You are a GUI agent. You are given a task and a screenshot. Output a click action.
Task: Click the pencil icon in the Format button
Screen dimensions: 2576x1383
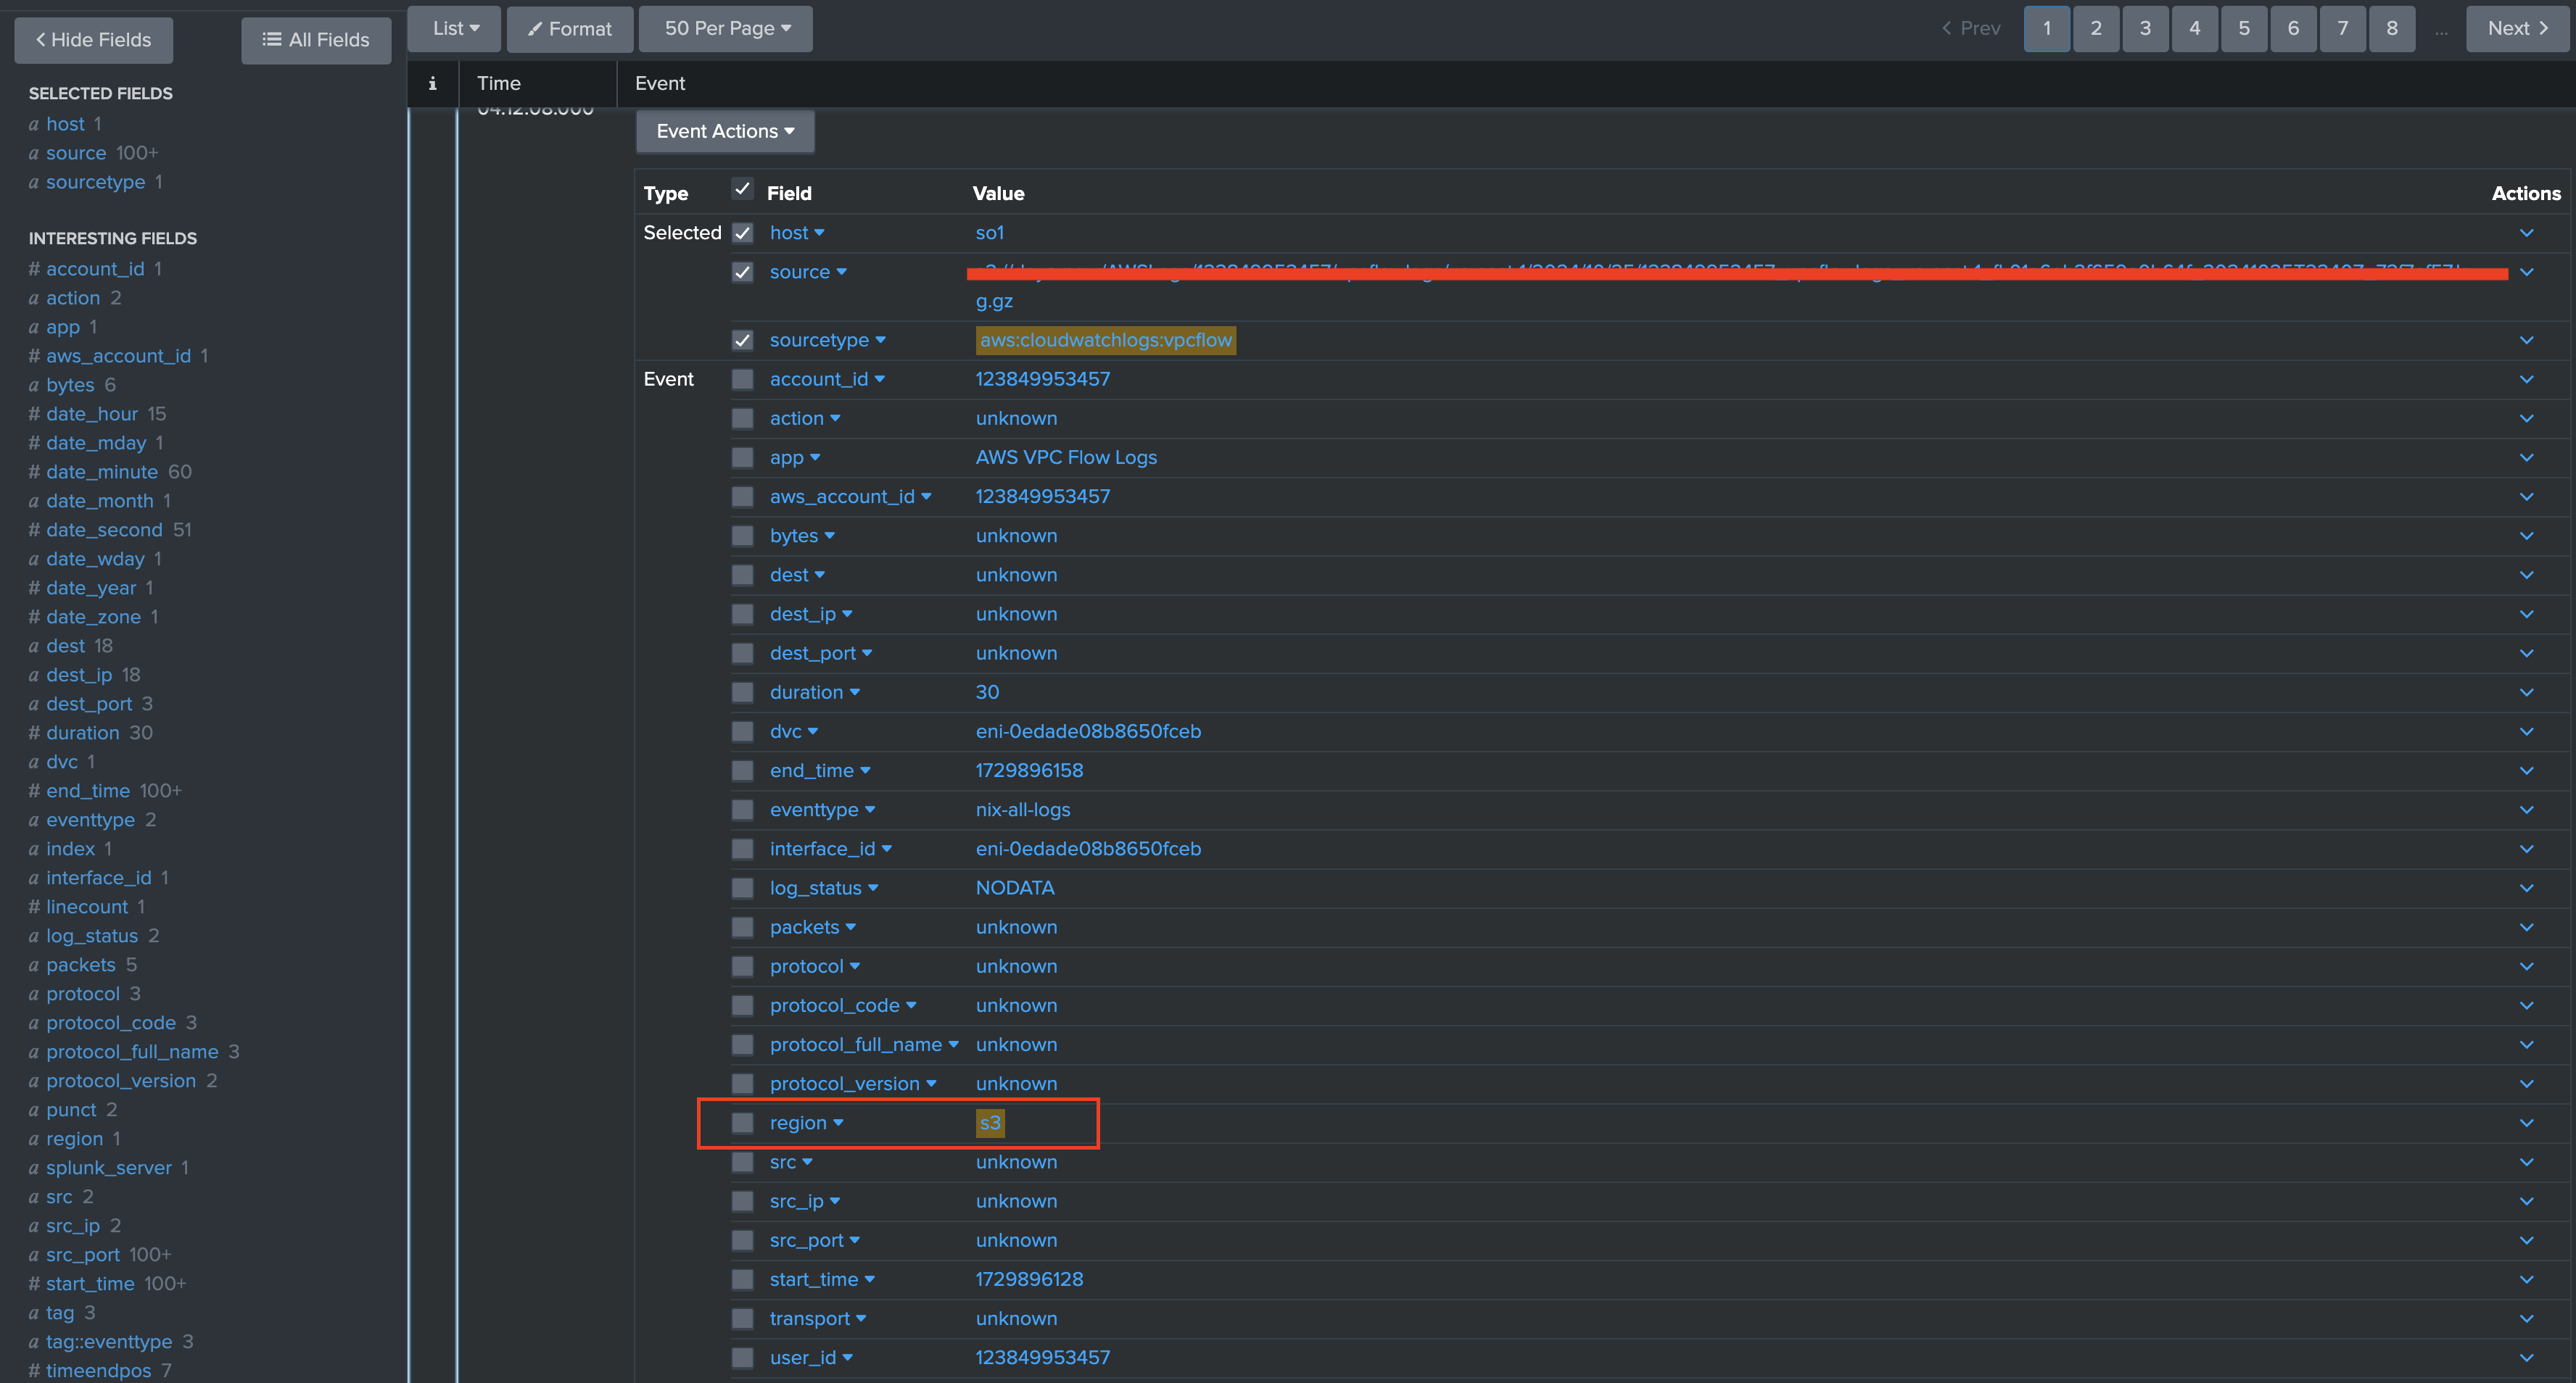tap(537, 29)
